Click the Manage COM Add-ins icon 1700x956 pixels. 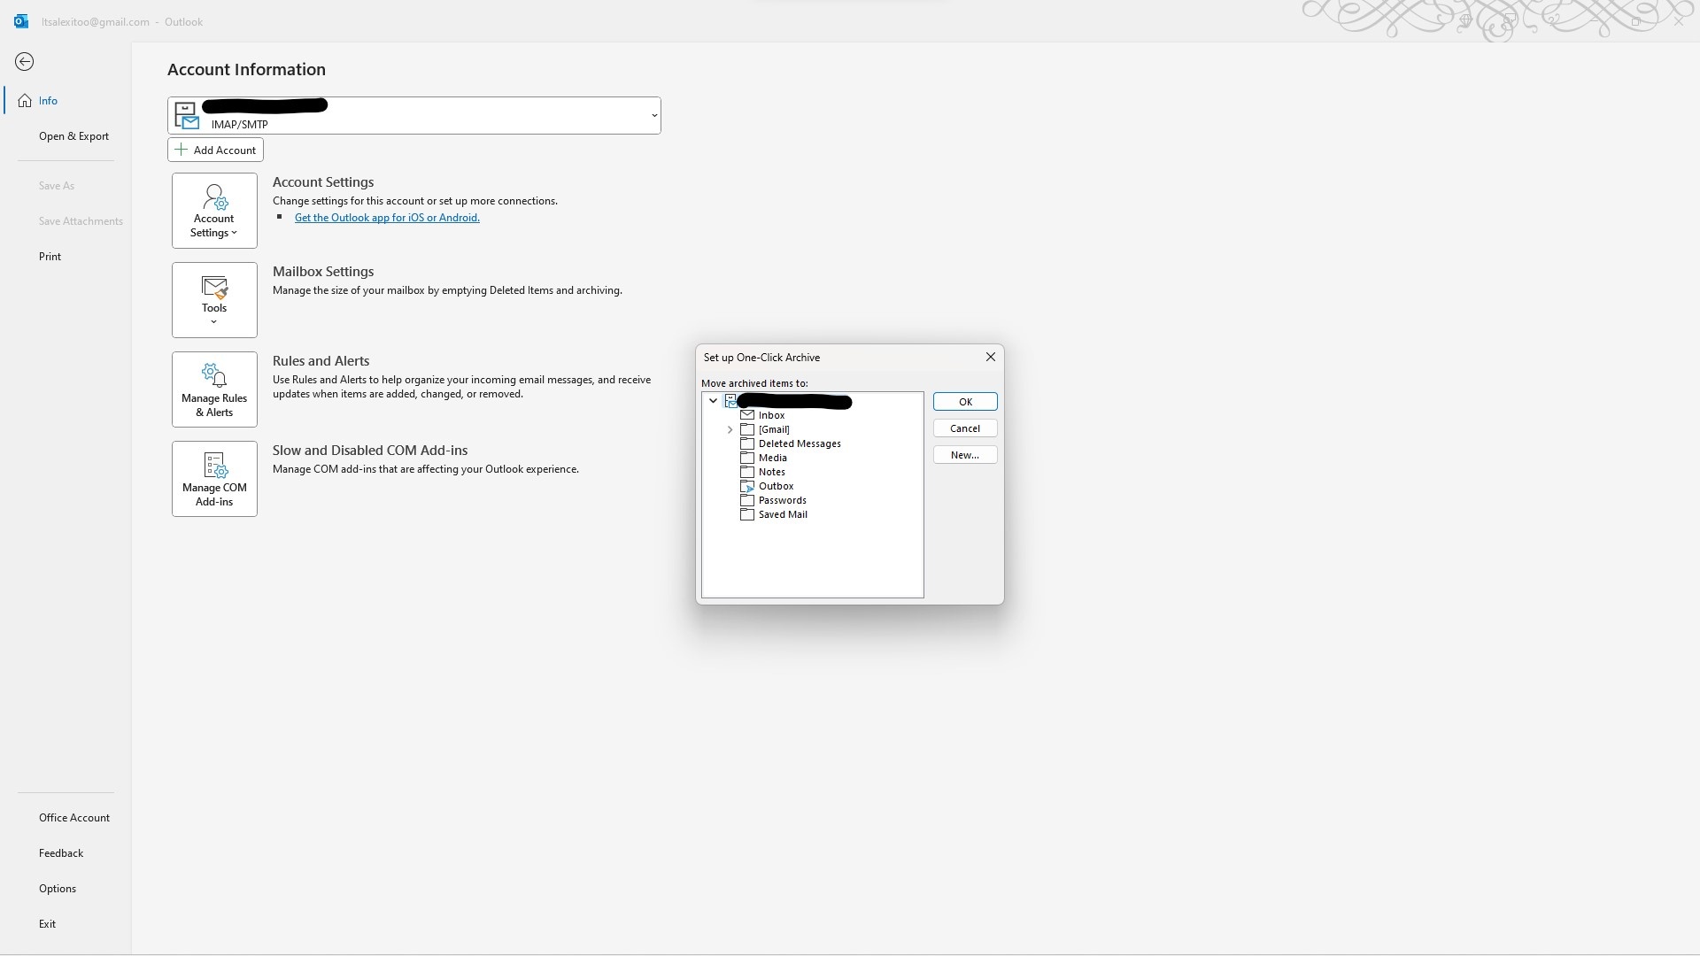click(x=214, y=478)
